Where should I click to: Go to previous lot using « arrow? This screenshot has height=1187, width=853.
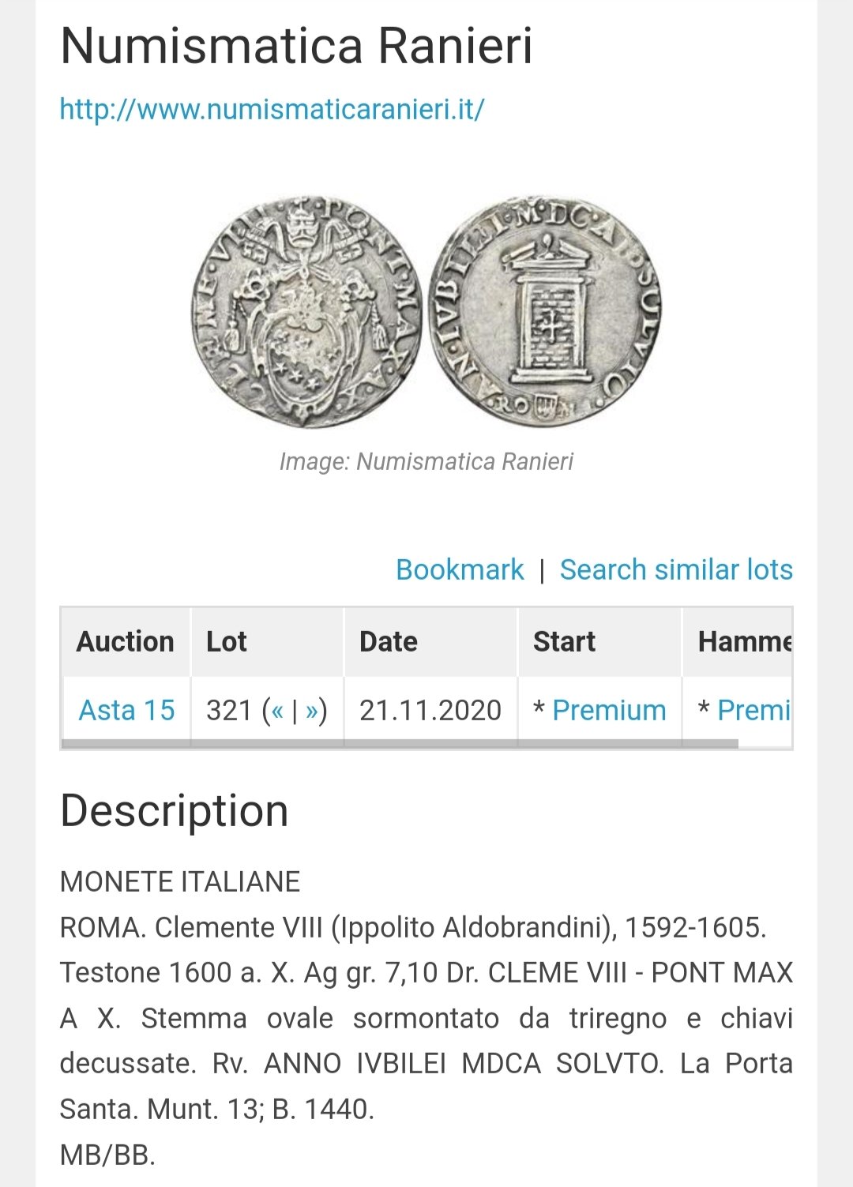276,711
